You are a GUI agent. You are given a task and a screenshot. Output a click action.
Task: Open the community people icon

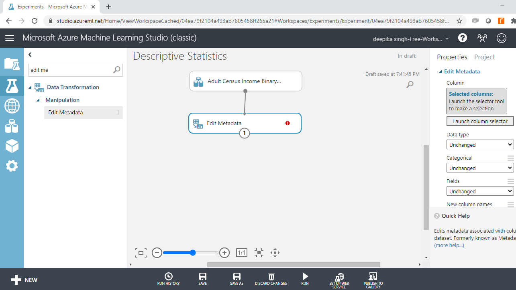[482, 38]
